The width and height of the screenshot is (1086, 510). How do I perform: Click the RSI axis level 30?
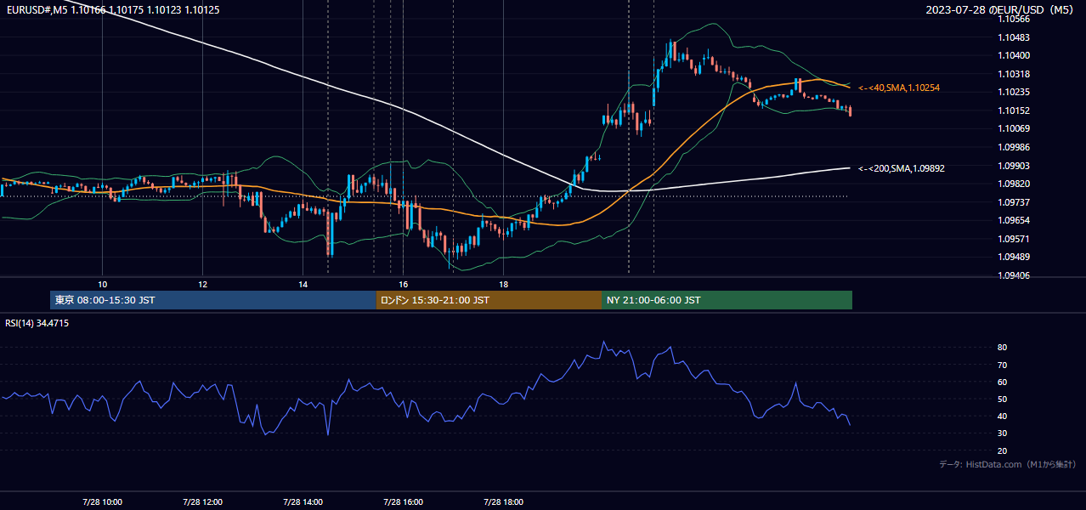[x=1003, y=433]
